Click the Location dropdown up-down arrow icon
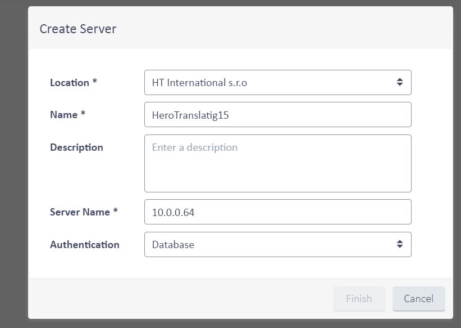Screen dimensions: 461x328 [x=400, y=82]
